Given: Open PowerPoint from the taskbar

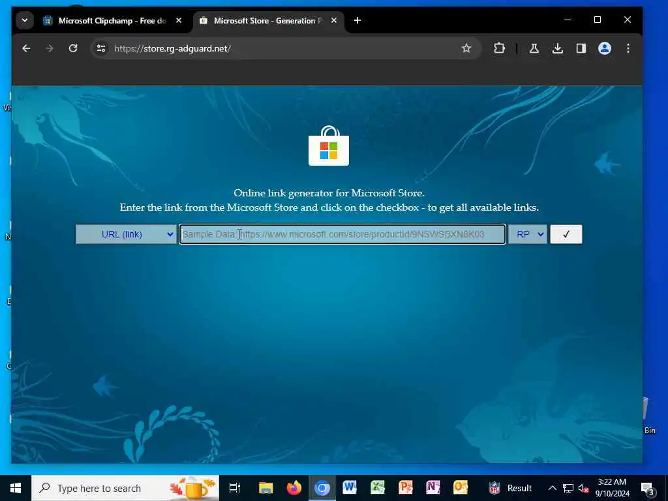Looking at the screenshot, I should pyautogui.click(x=405, y=487).
